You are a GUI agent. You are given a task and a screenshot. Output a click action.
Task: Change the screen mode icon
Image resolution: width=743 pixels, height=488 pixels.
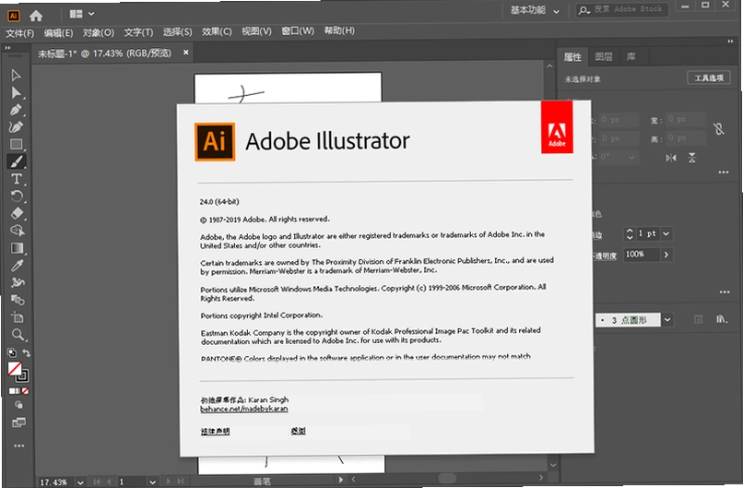tap(19, 423)
